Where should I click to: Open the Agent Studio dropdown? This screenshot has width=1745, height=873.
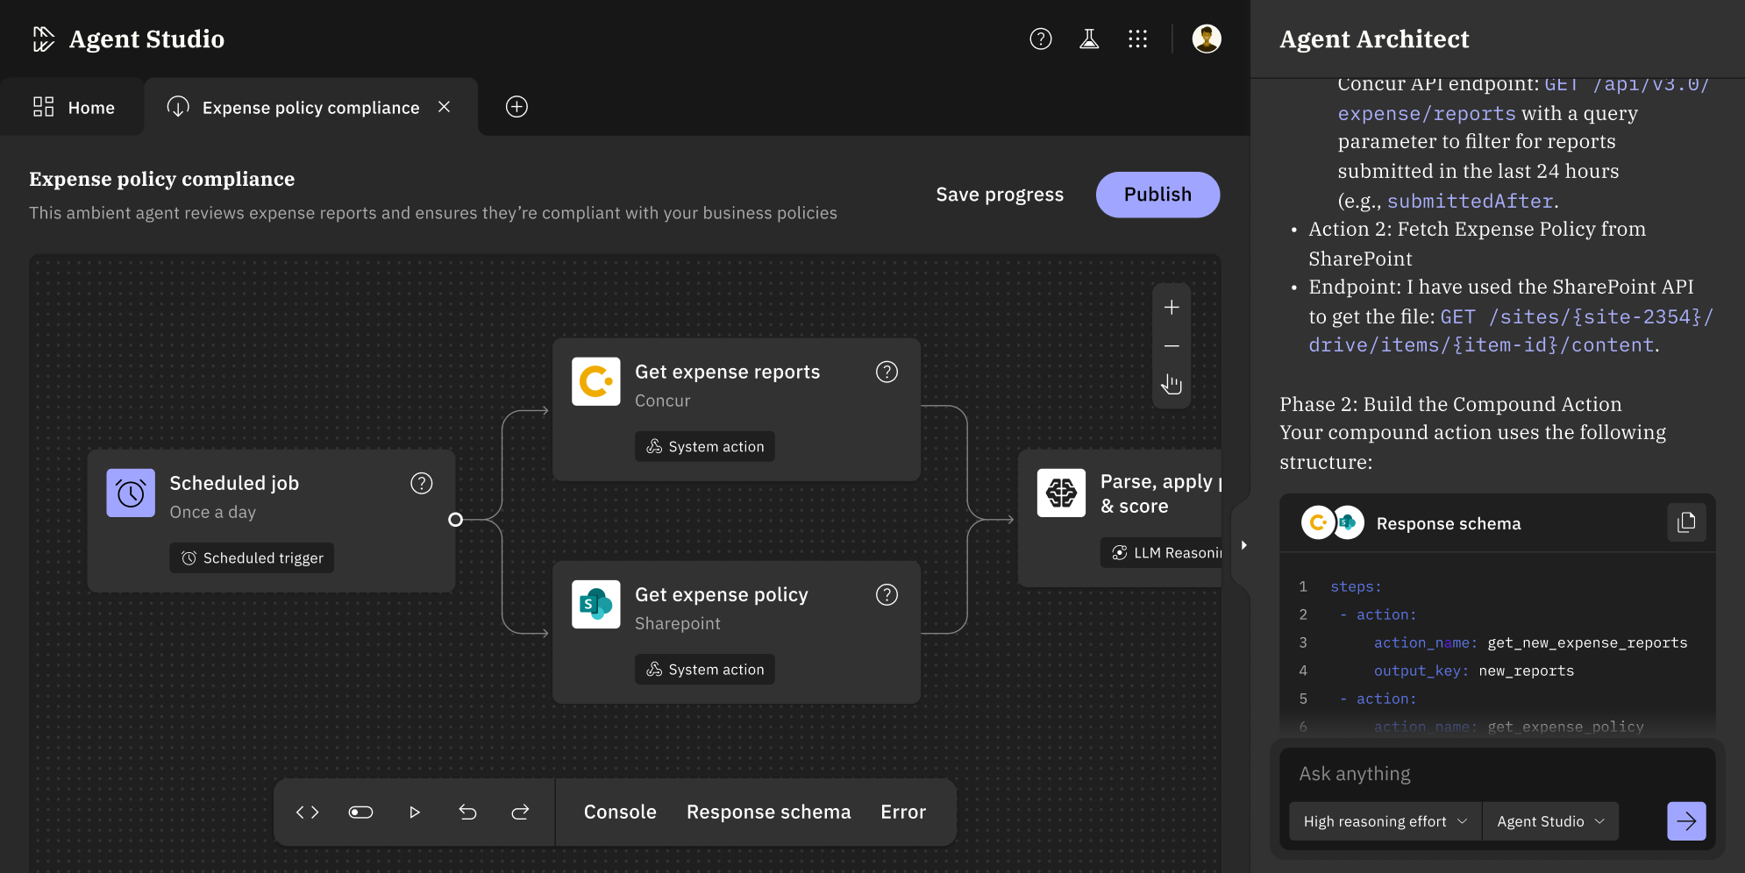(1549, 821)
